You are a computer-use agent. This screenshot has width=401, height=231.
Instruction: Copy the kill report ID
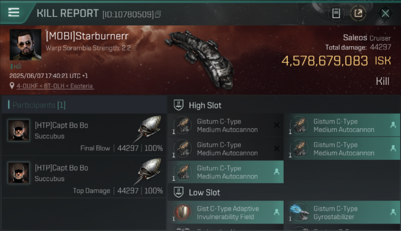tap(158, 14)
